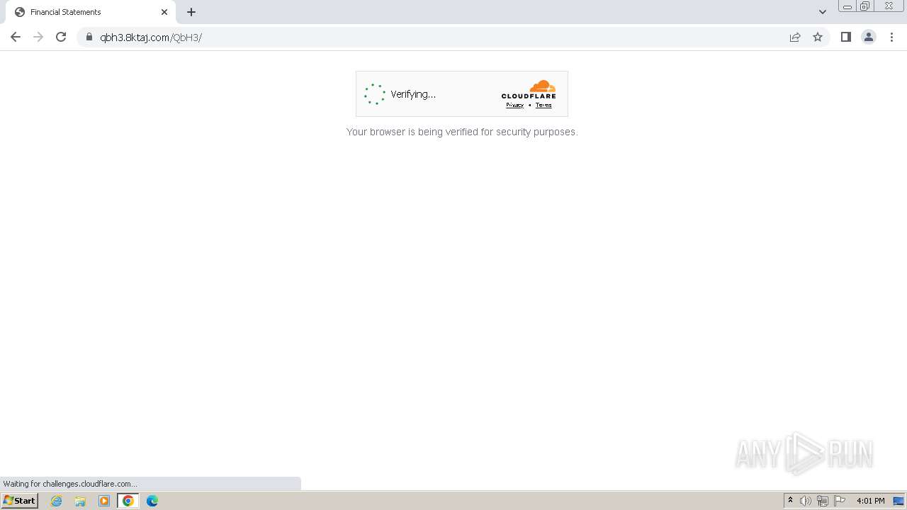
Task: Click the forward navigation arrow
Action: (x=38, y=37)
